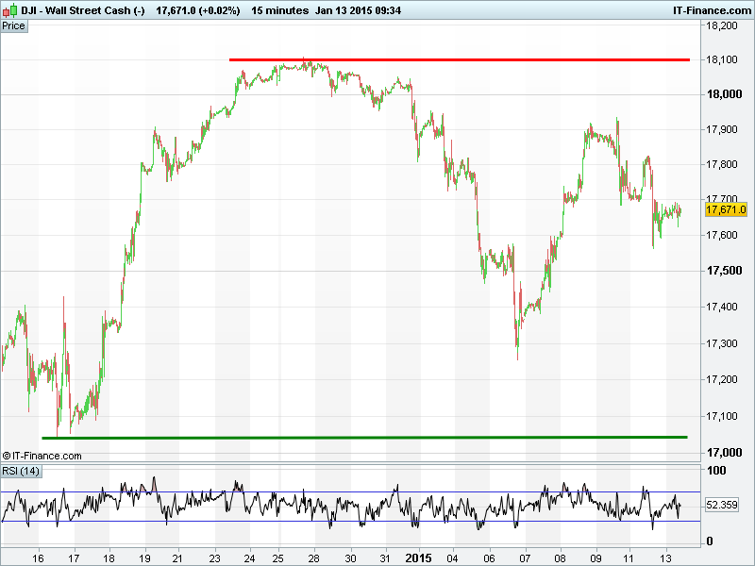Click the © IT-Finance.com copyright text
Screen dimensions: 755x566
click(42, 456)
